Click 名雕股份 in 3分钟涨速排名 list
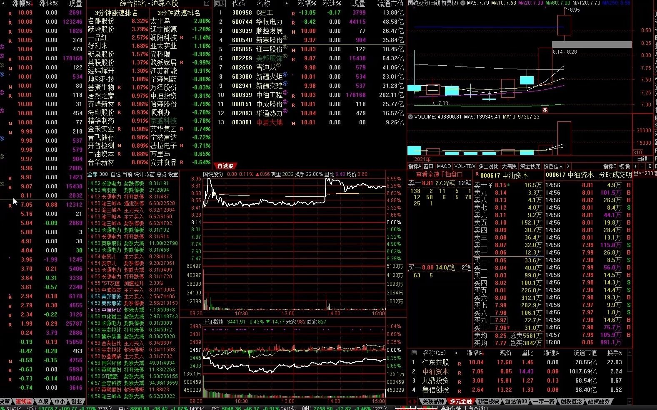This screenshot has height=410, width=657. (101, 21)
